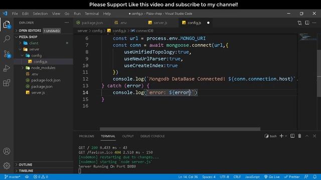Open package-lock.json in the file tree
Screen dimensions: 321x180
point(44,80)
